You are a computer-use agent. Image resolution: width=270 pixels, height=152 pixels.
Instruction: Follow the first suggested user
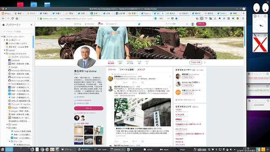187,77
